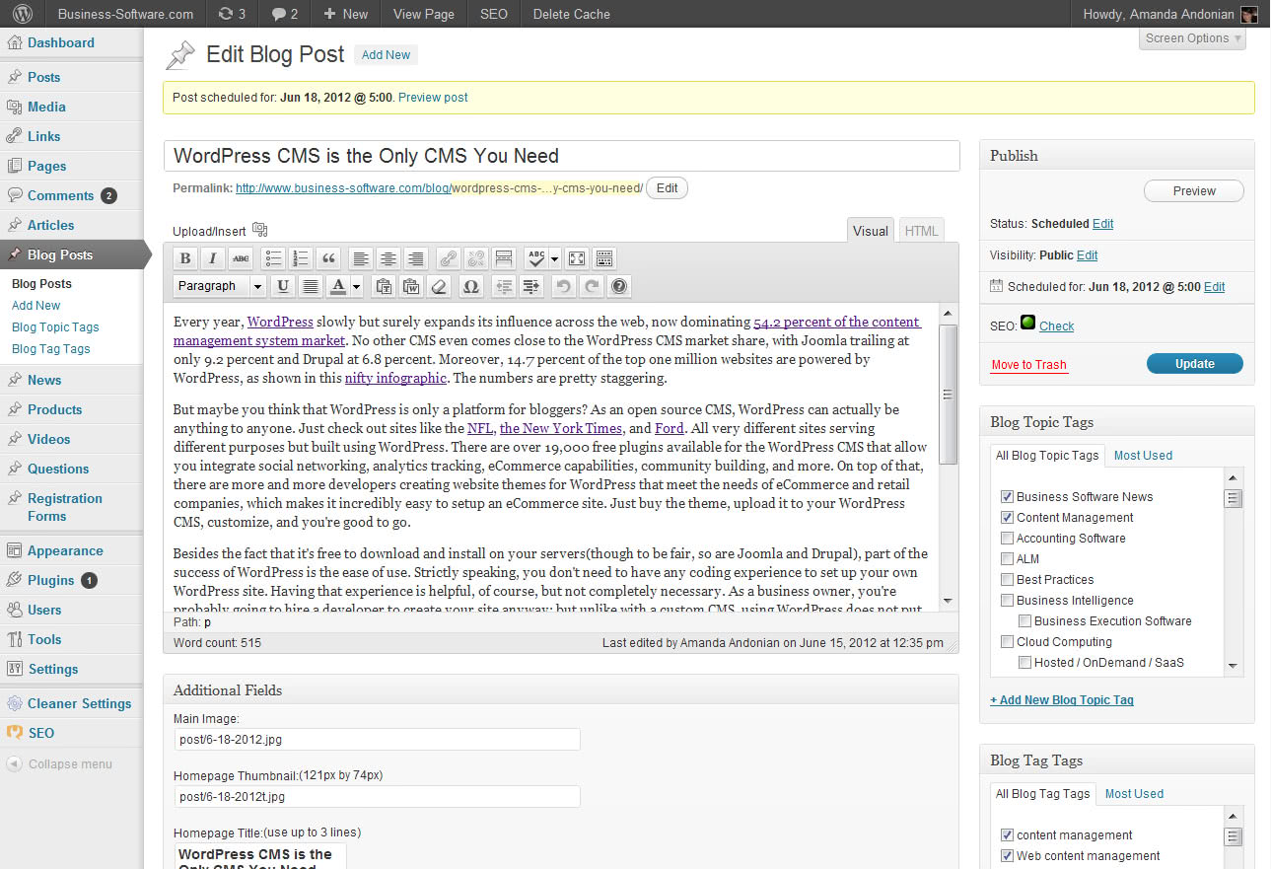
Task: Switch to the Visual editor tab
Action: 871,231
